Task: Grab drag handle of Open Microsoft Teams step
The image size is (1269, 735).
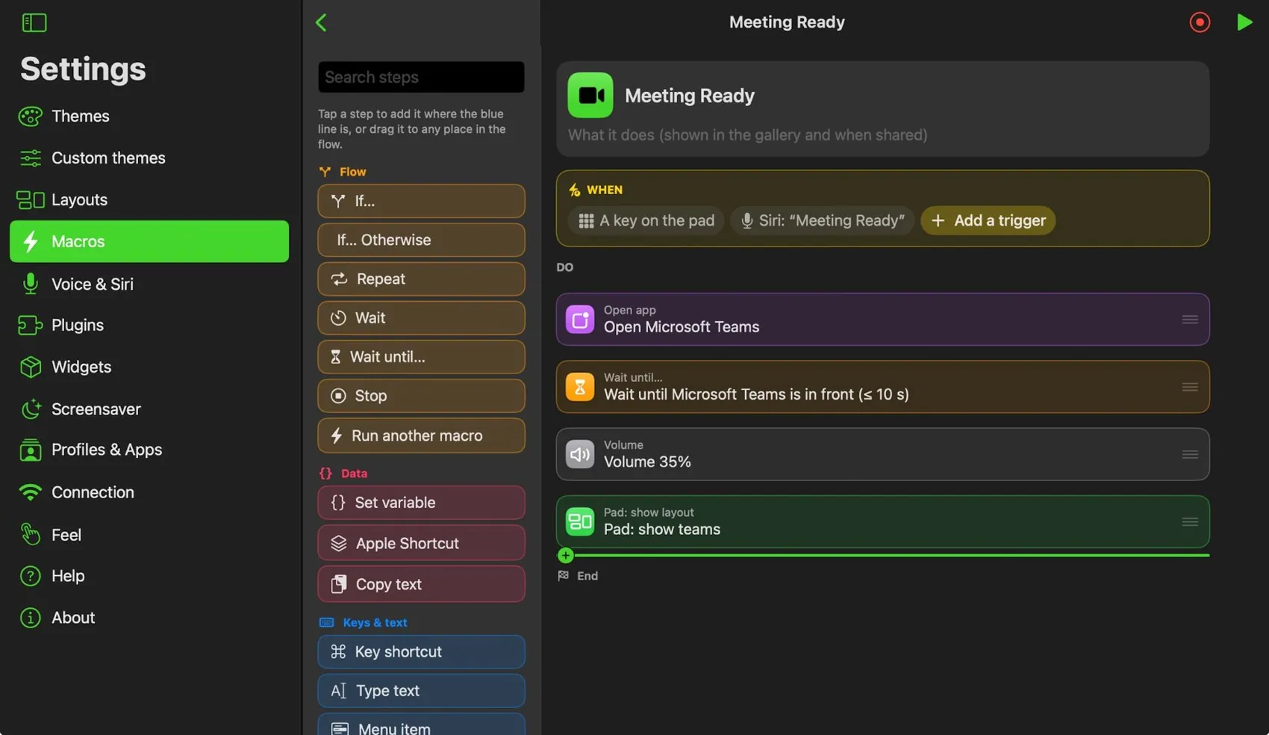Action: click(1190, 320)
